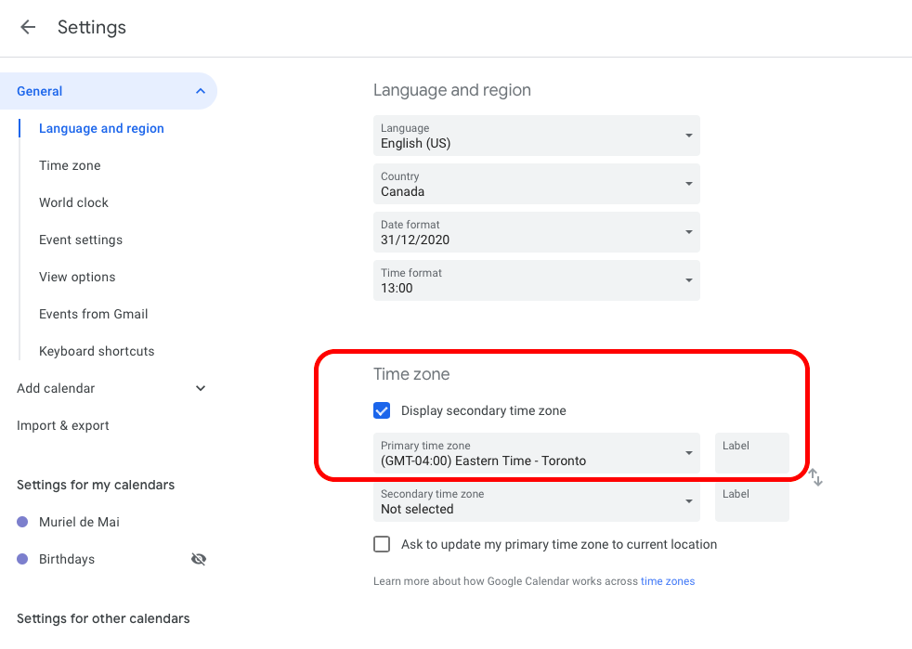Click the primary time zone Label field

(751, 453)
